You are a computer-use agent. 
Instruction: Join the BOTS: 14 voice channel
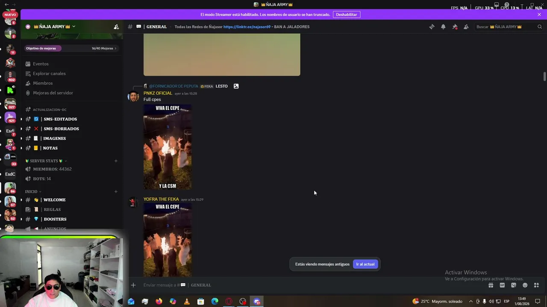point(71,179)
